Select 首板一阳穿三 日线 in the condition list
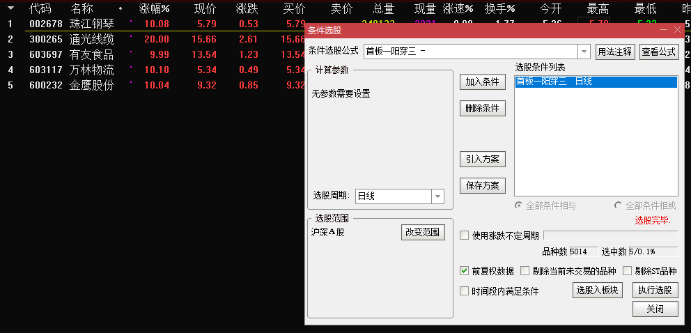 (596, 82)
